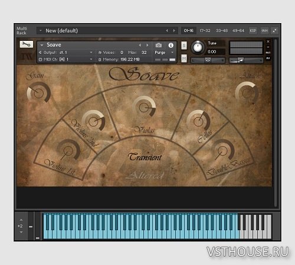Open the multi rack preset menu
Image resolution: width=295 pixels, height=265 pixels.
point(41,31)
